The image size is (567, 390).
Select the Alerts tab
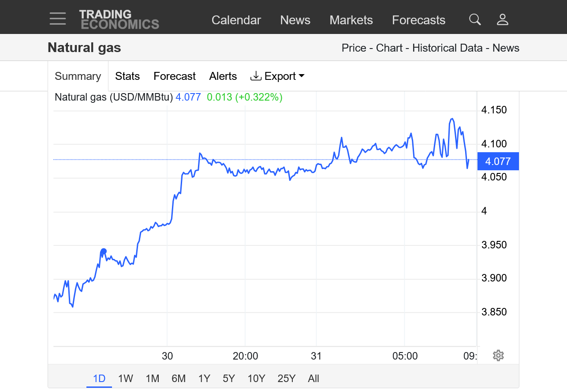(x=223, y=76)
